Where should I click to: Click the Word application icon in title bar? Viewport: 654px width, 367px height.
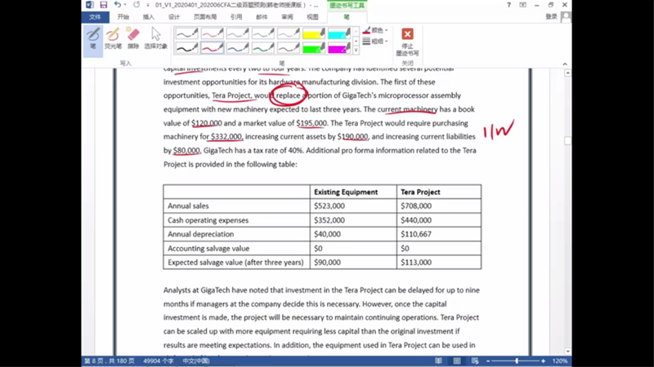[x=89, y=5]
